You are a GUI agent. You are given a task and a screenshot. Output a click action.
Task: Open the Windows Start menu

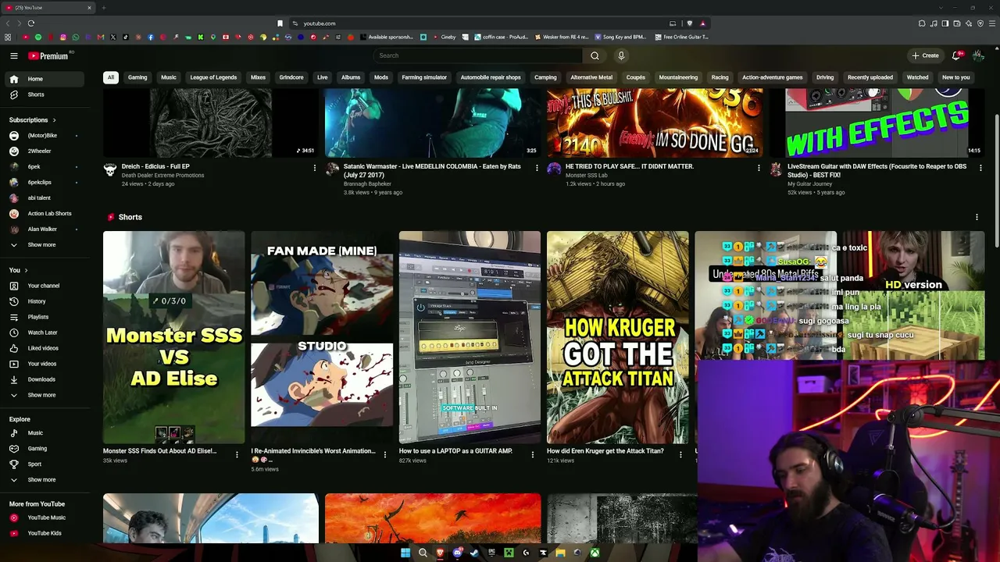405,553
